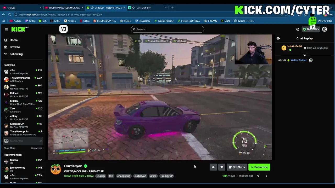The width and height of the screenshot is (335, 188).
Task: Open the e3kay channel
Action: 23,118
